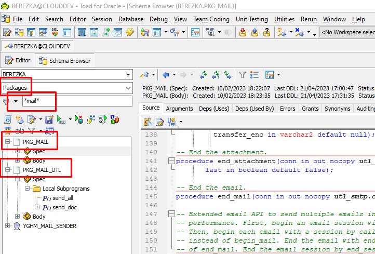This screenshot has width=375, height=254.
Task: Open the yellow lightning bolt automation icon
Action: (130, 32)
